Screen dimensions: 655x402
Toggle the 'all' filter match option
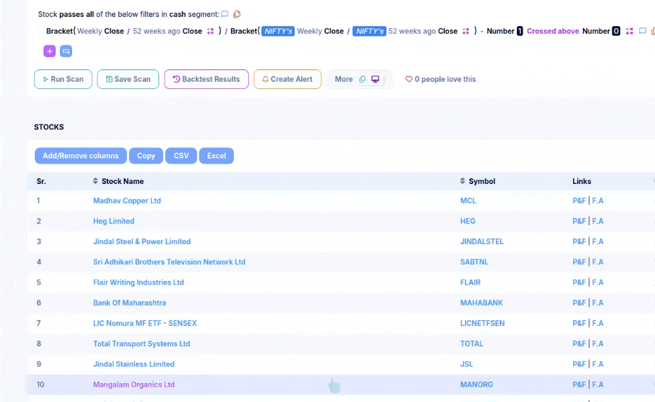click(x=90, y=14)
